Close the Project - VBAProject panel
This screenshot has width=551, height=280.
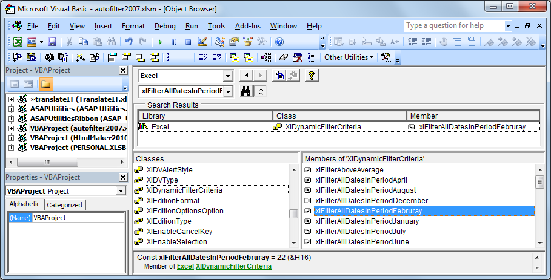tap(122, 70)
